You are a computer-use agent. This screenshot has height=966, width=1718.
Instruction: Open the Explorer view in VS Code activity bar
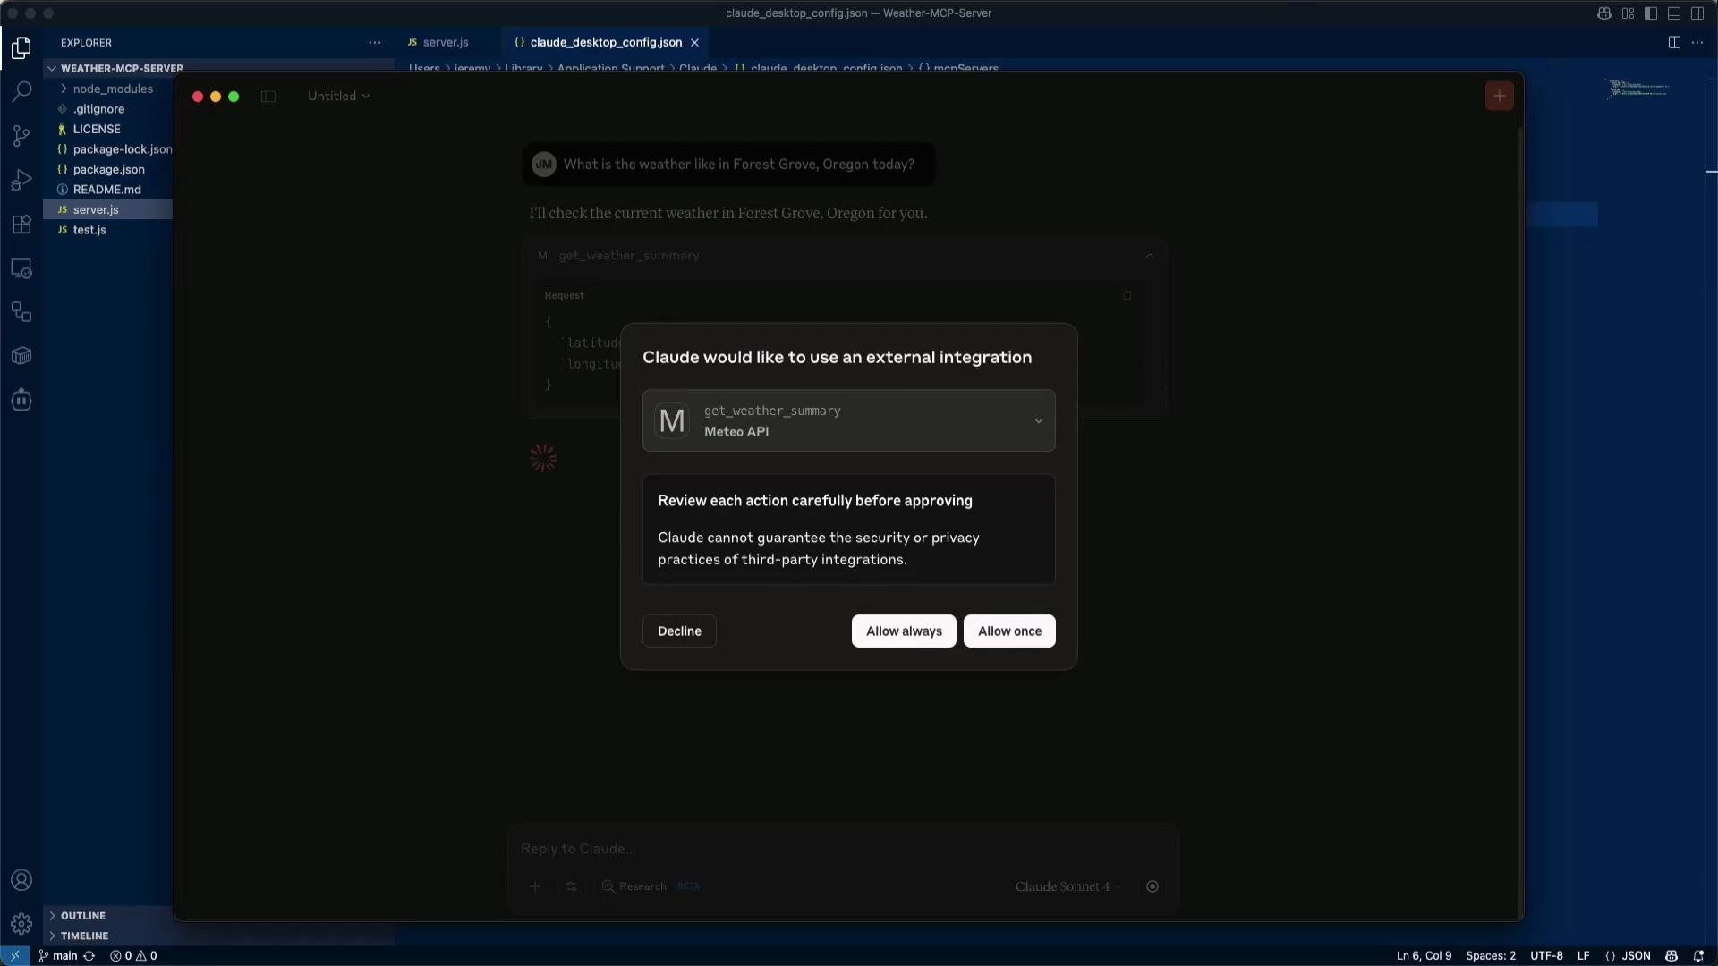tap(21, 47)
